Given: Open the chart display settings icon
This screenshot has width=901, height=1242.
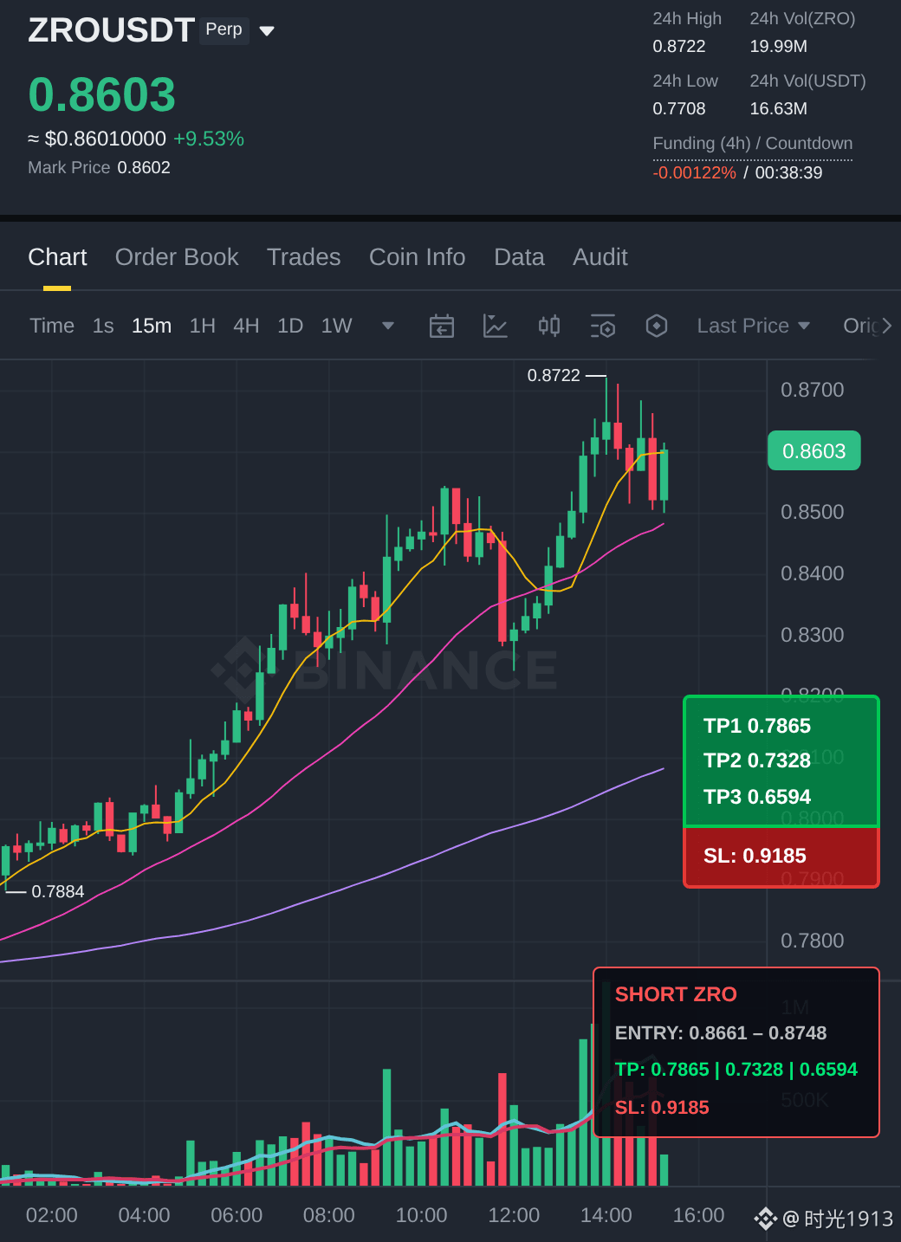Looking at the screenshot, I should 603,326.
